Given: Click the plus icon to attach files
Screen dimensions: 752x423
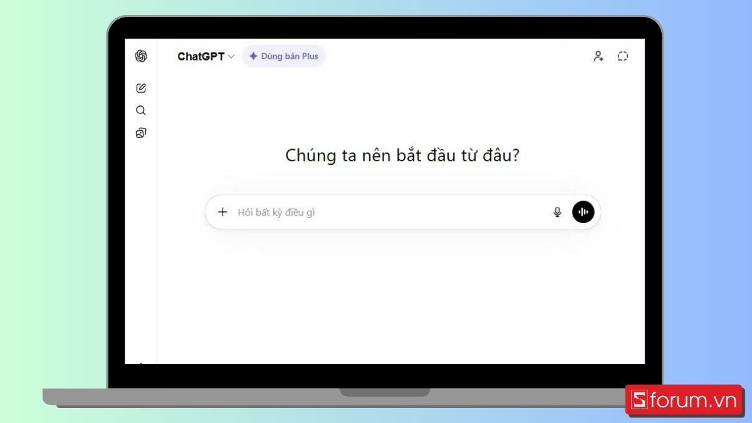Looking at the screenshot, I should [x=222, y=212].
